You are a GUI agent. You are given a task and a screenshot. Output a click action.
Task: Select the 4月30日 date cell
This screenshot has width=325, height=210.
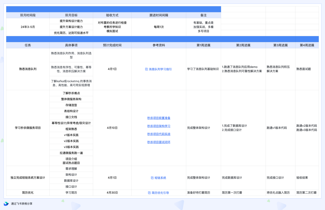112,193
